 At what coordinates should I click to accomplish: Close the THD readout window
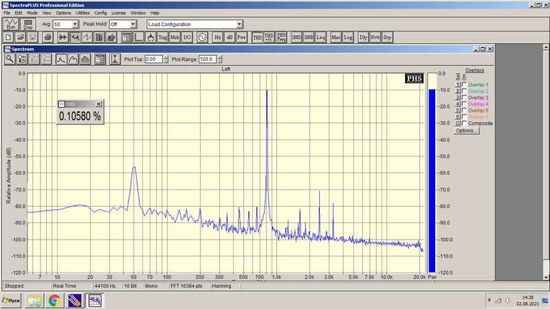point(99,104)
